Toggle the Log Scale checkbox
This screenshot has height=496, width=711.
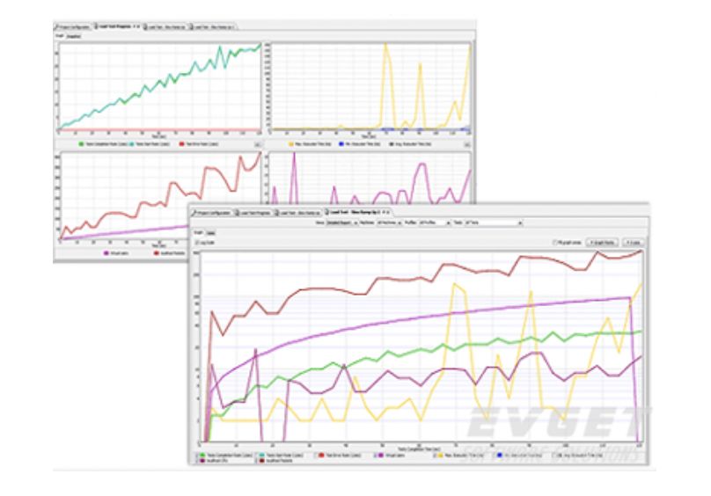pyautogui.click(x=197, y=242)
